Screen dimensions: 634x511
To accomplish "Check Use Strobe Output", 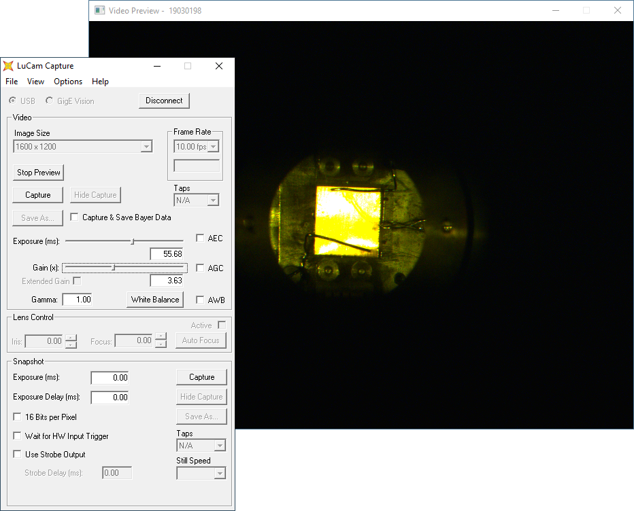I will [18, 454].
